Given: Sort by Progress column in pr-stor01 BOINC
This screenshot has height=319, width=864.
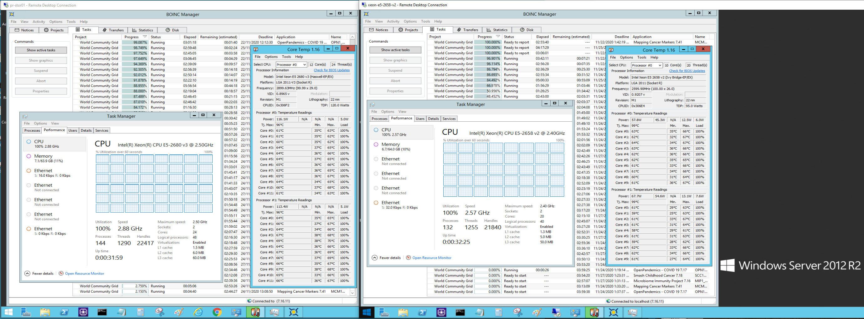Looking at the screenshot, I should 135,37.
